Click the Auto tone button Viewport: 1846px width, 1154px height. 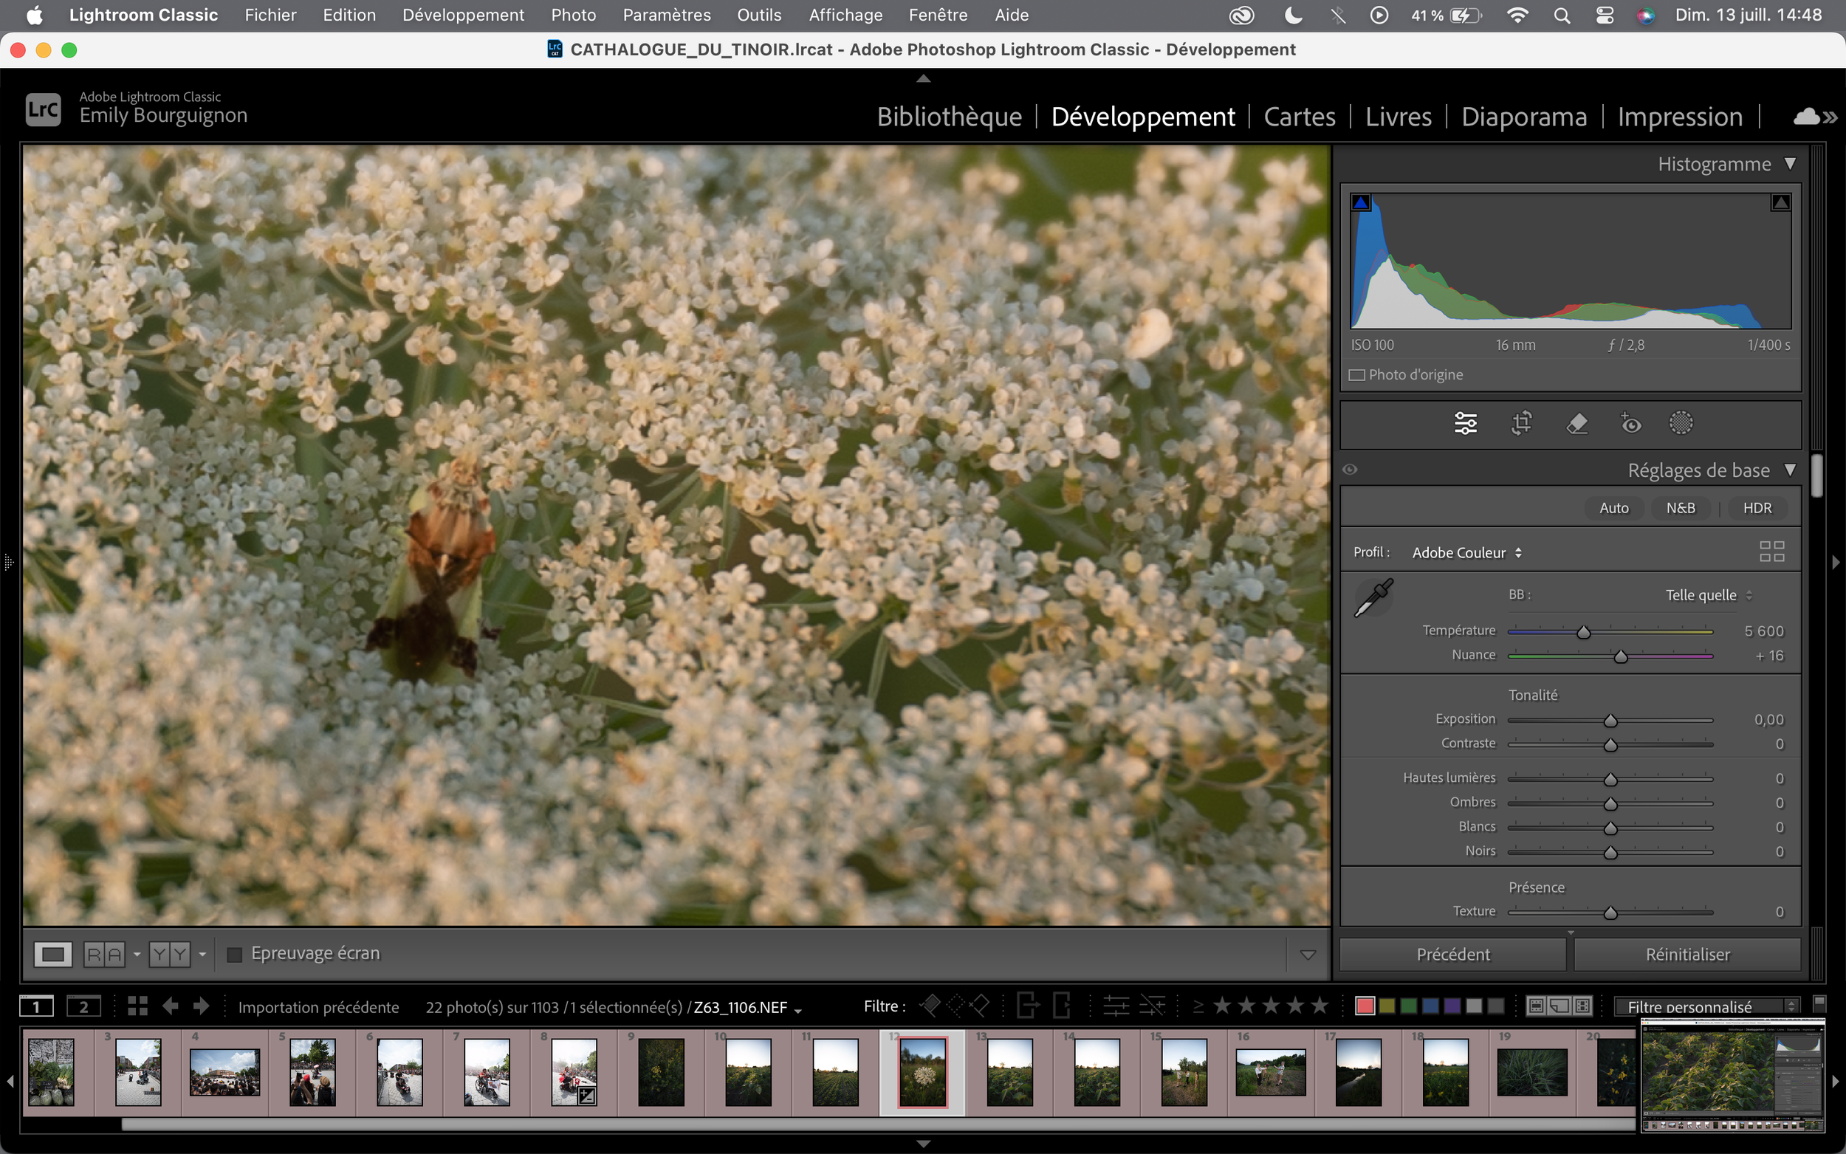coord(1613,508)
